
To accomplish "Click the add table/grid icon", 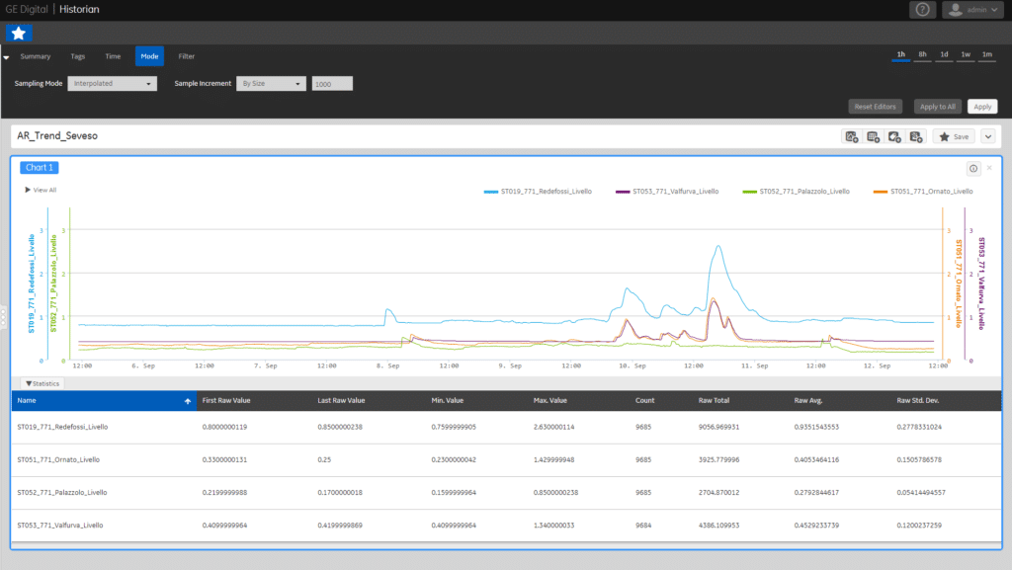I will (x=873, y=136).
